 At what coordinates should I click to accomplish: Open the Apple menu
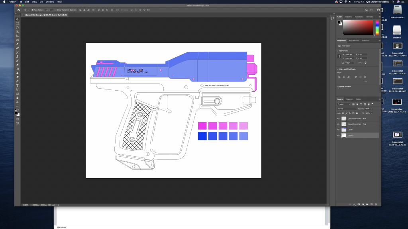pyautogui.click(x=4, y=2)
